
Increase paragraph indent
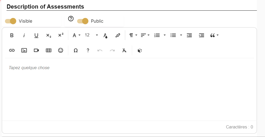[201, 35]
